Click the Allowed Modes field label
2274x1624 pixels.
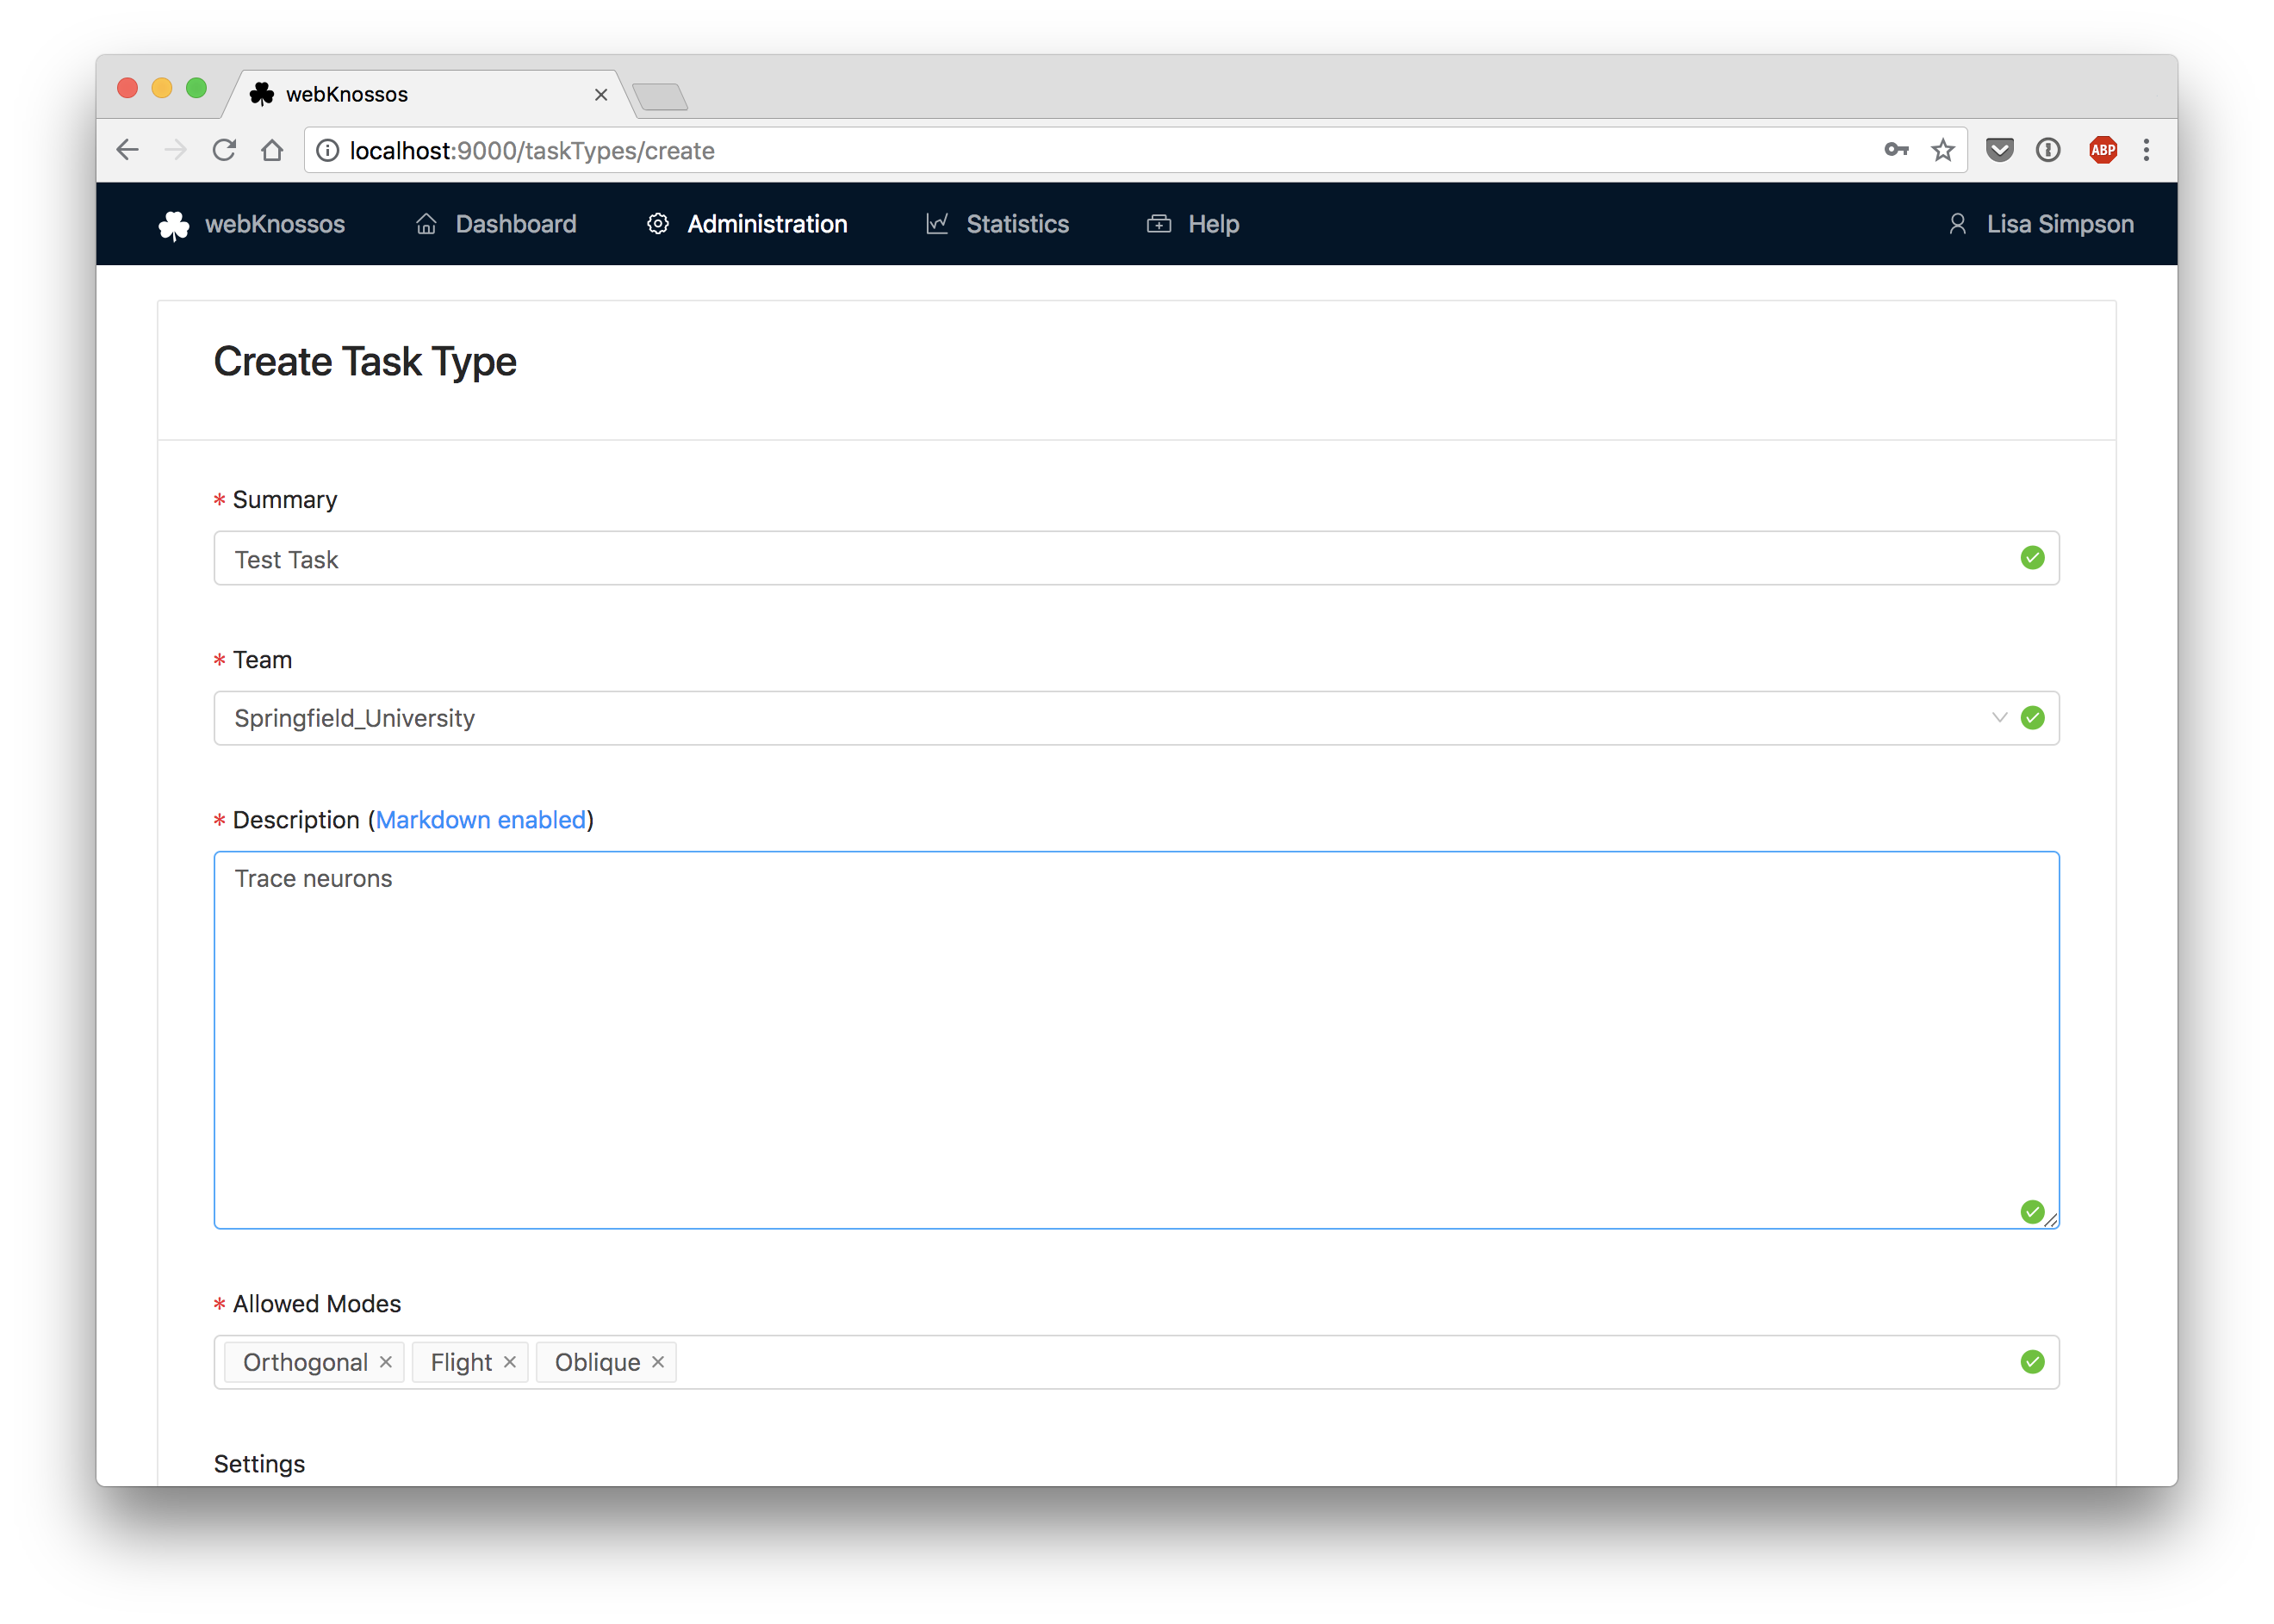pos(316,1304)
